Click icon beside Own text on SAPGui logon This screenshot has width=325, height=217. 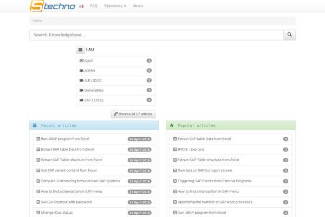(175, 170)
